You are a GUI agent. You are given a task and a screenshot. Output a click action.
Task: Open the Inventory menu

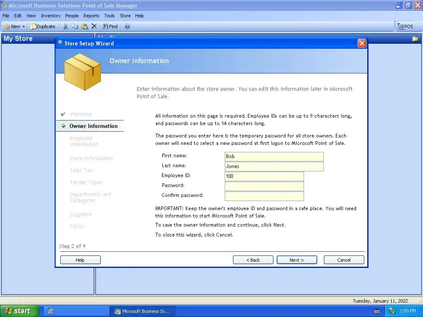pyautogui.click(x=51, y=16)
